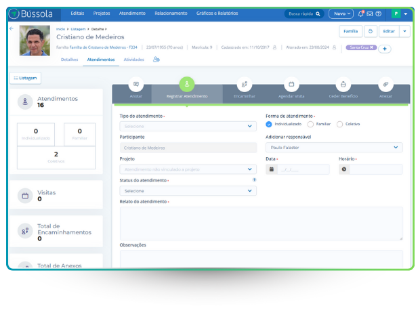Click the Participante field
Viewport: 420px width, 325px height.
188,148
